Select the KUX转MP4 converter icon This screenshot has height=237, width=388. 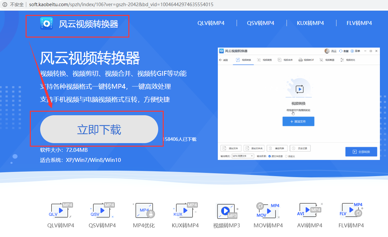click(x=185, y=211)
